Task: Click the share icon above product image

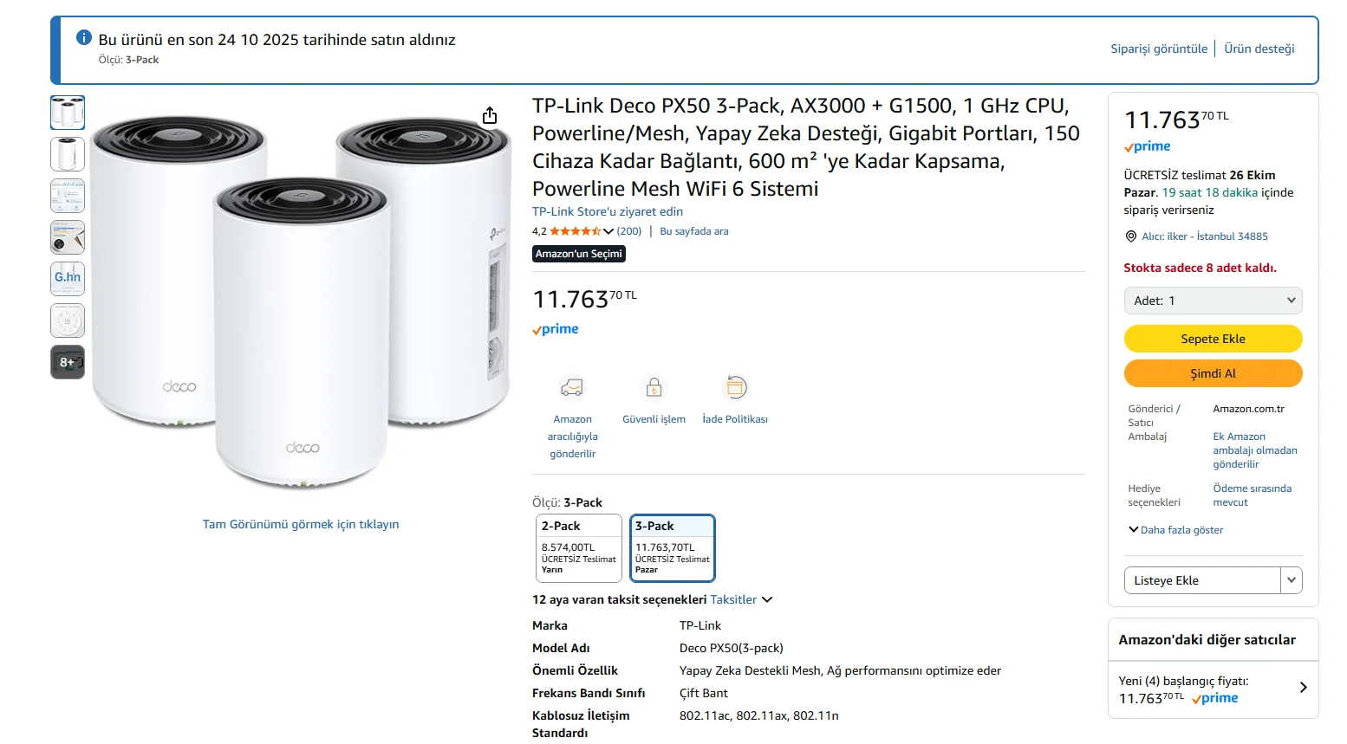Action: (x=490, y=115)
